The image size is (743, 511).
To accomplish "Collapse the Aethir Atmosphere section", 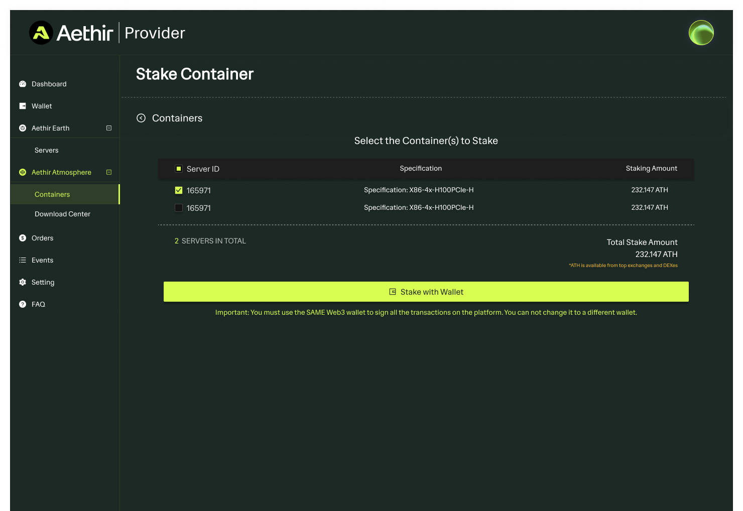I will (x=109, y=173).
